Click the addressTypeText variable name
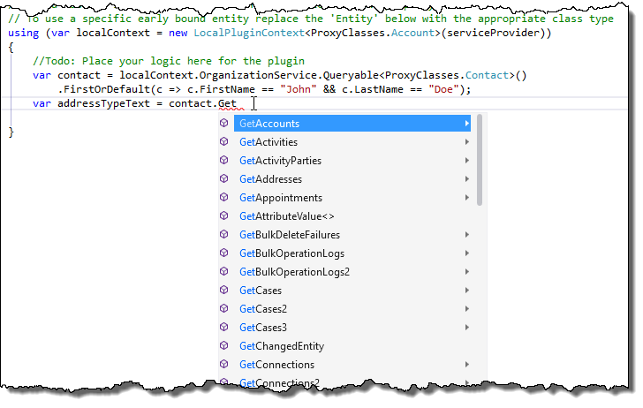643x408 pixels. (103, 103)
